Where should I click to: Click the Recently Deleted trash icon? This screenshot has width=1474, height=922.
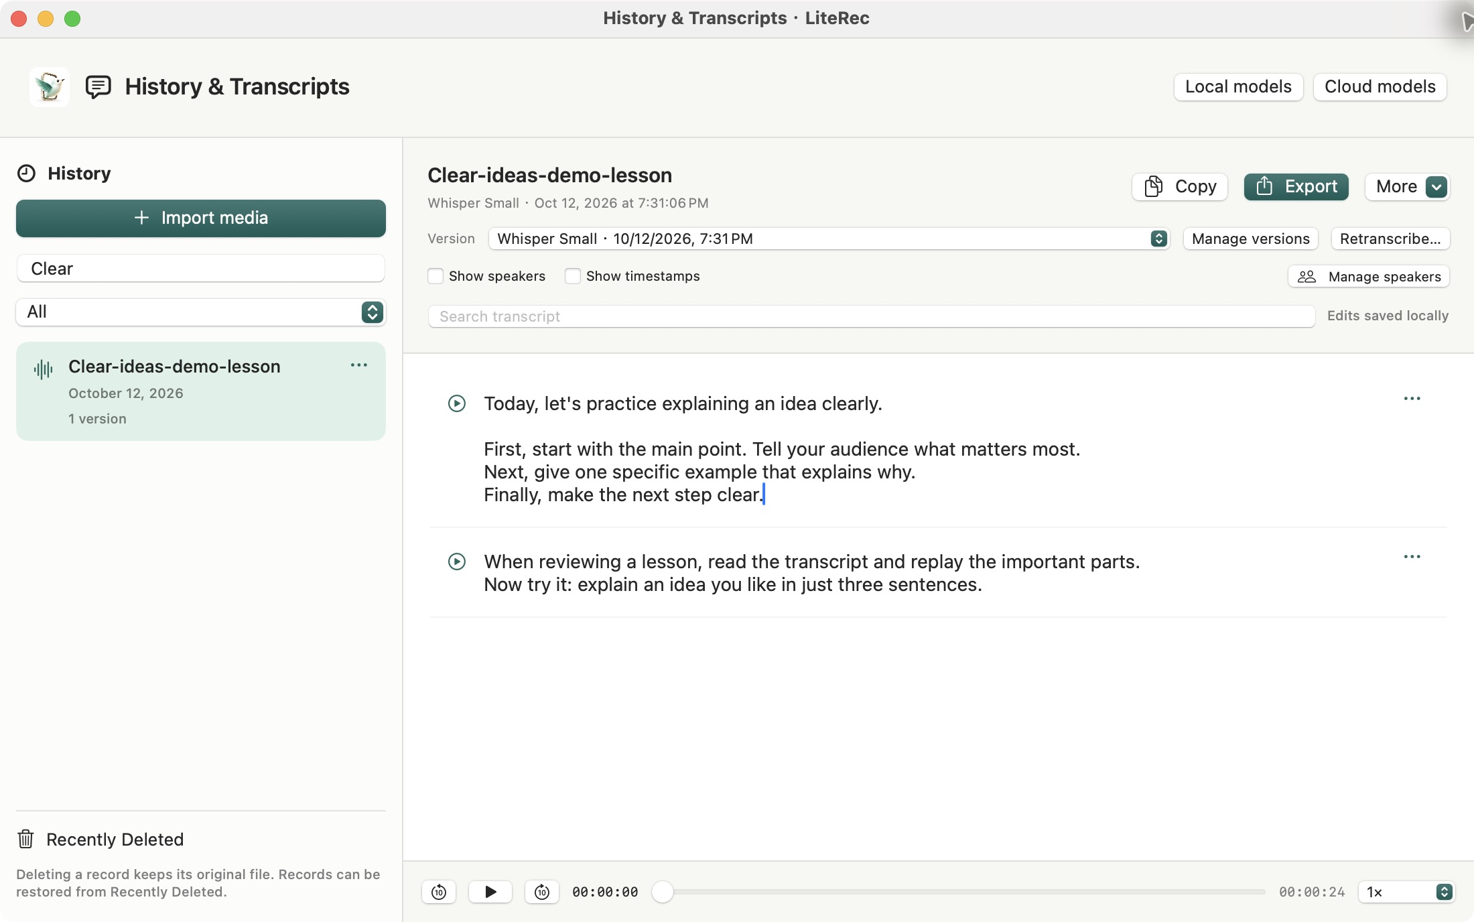click(x=25, y=839)
